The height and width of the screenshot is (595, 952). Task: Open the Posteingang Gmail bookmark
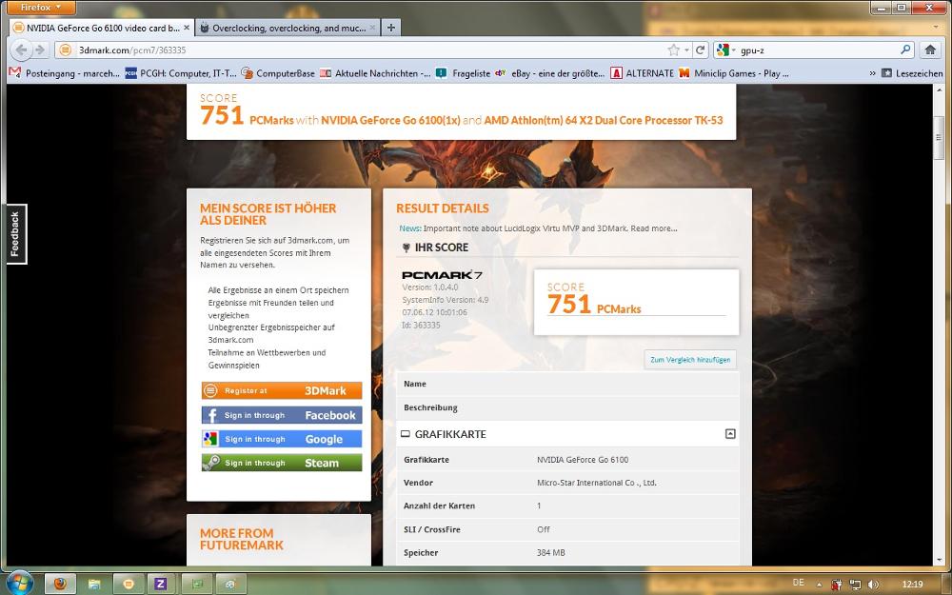[x=65, y=73]
